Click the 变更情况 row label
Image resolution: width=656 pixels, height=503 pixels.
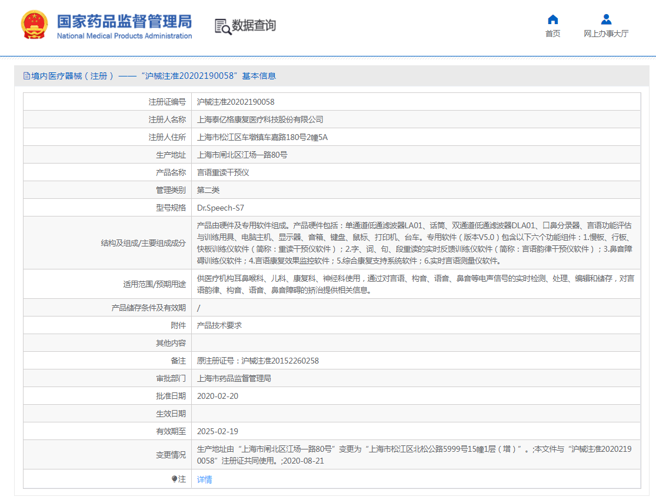171,455
